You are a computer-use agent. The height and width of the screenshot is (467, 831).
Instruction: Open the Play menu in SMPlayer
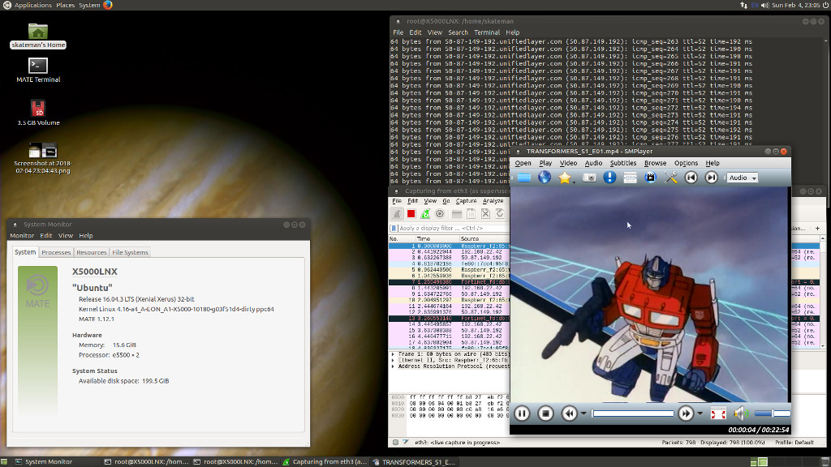(x=545, y=163)
